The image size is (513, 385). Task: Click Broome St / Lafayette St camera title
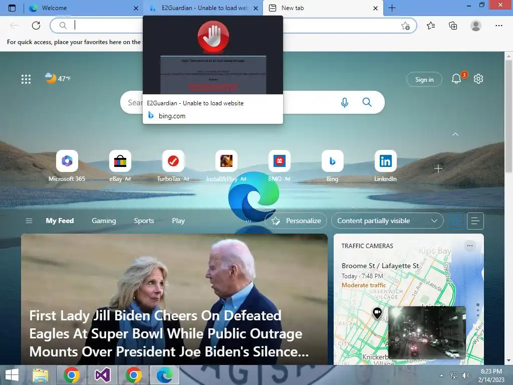pos(380,266)
